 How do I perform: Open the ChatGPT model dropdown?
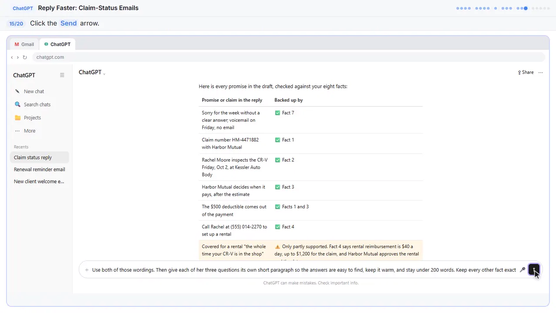92,72
